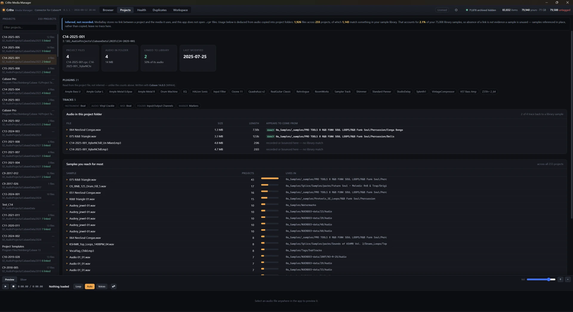Click the 075 R&B Triangle.wav projects bar

click(x=270, y=178)
